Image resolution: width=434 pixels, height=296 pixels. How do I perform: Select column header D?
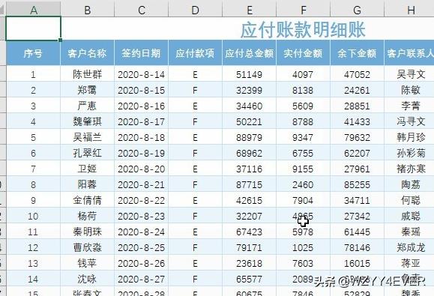pos(195,10)
